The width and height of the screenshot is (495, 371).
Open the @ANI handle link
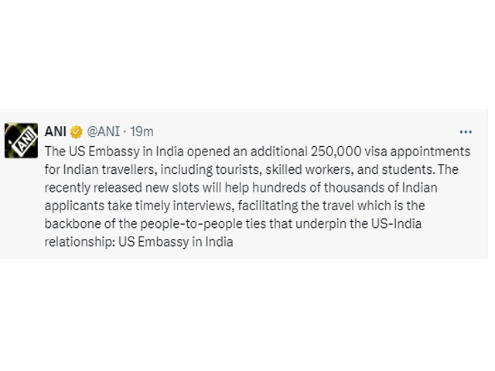pyautogui.click(x=103, y=131)
